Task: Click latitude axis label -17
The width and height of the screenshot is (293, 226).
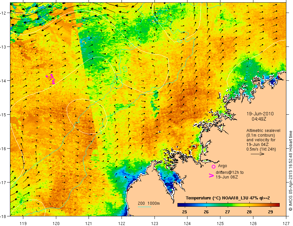Action: 3,182
